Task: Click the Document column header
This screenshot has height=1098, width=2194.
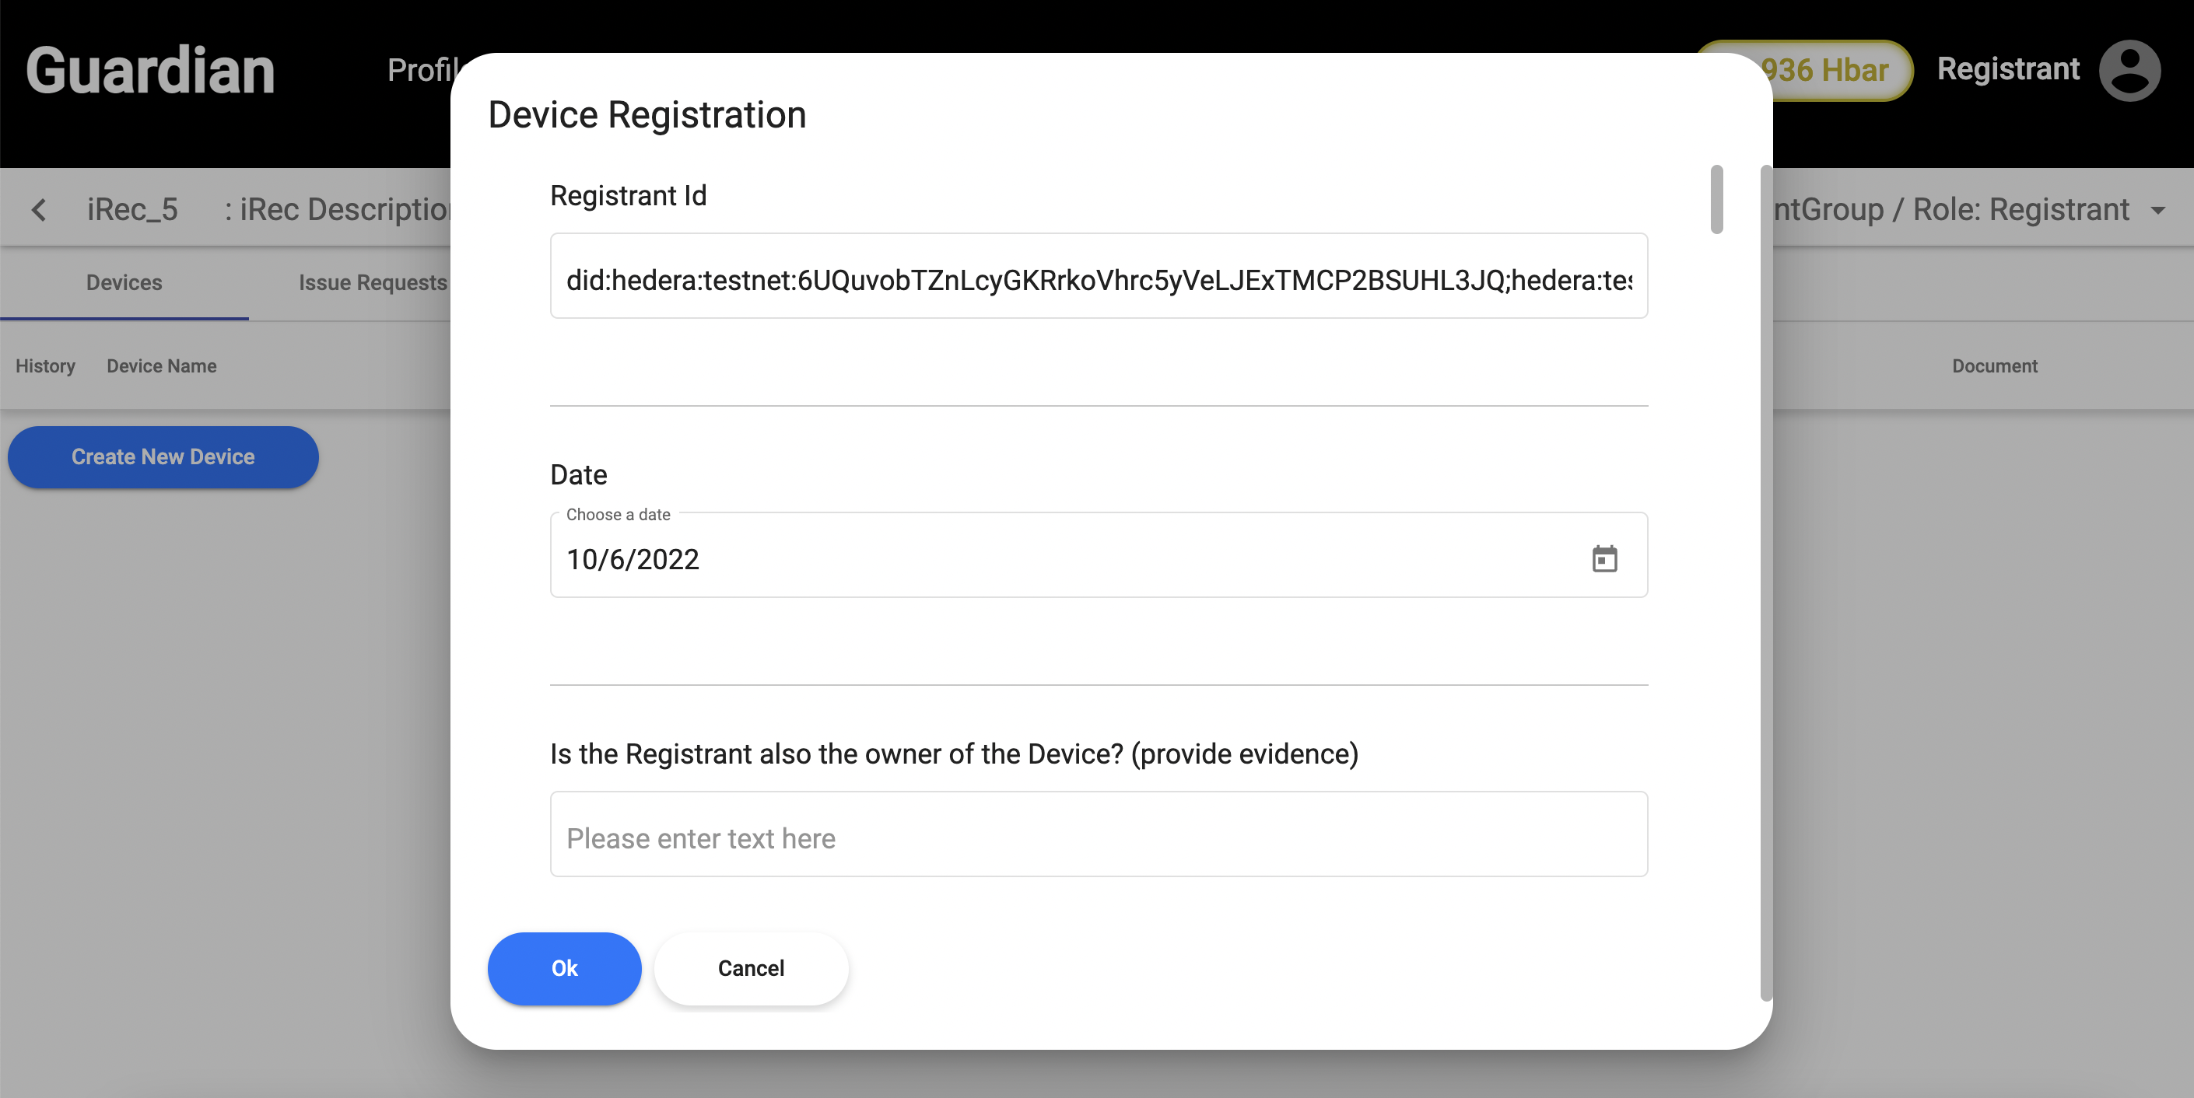Action: coord(1994,366)
